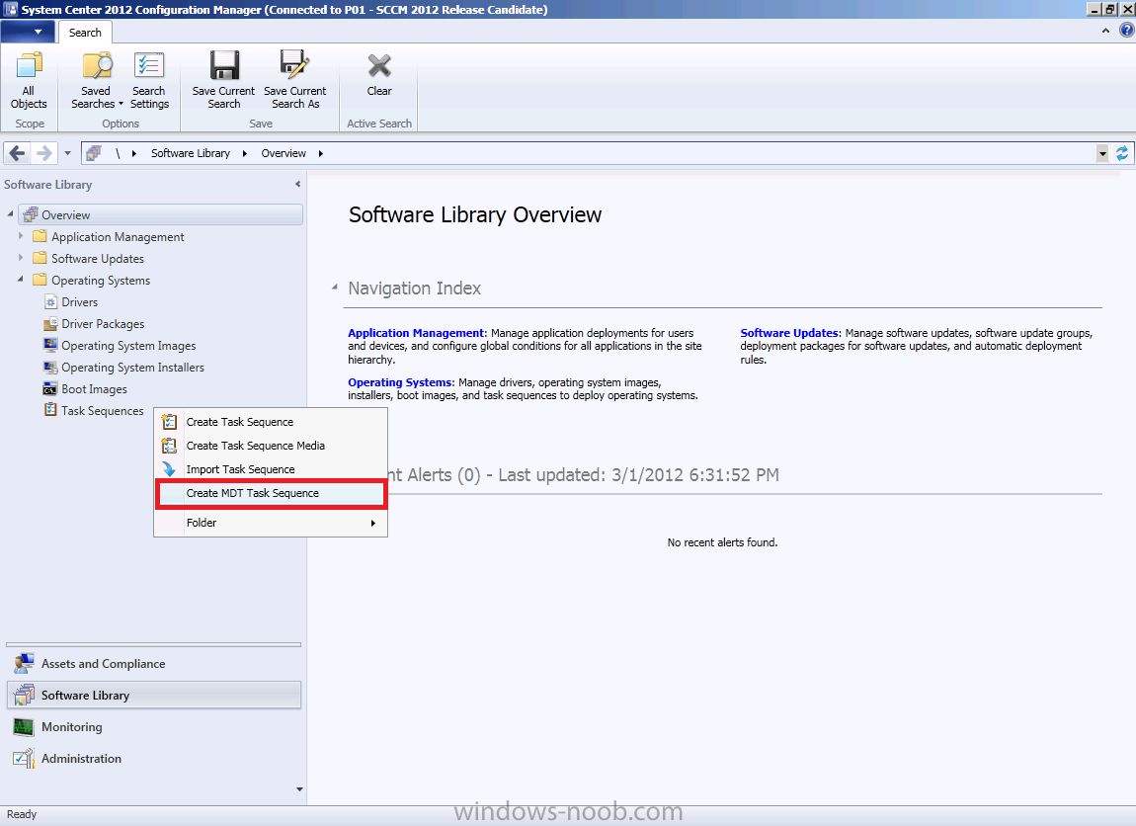Select the Boot Images node
The image size is (1136, 826).
point(86,389)
